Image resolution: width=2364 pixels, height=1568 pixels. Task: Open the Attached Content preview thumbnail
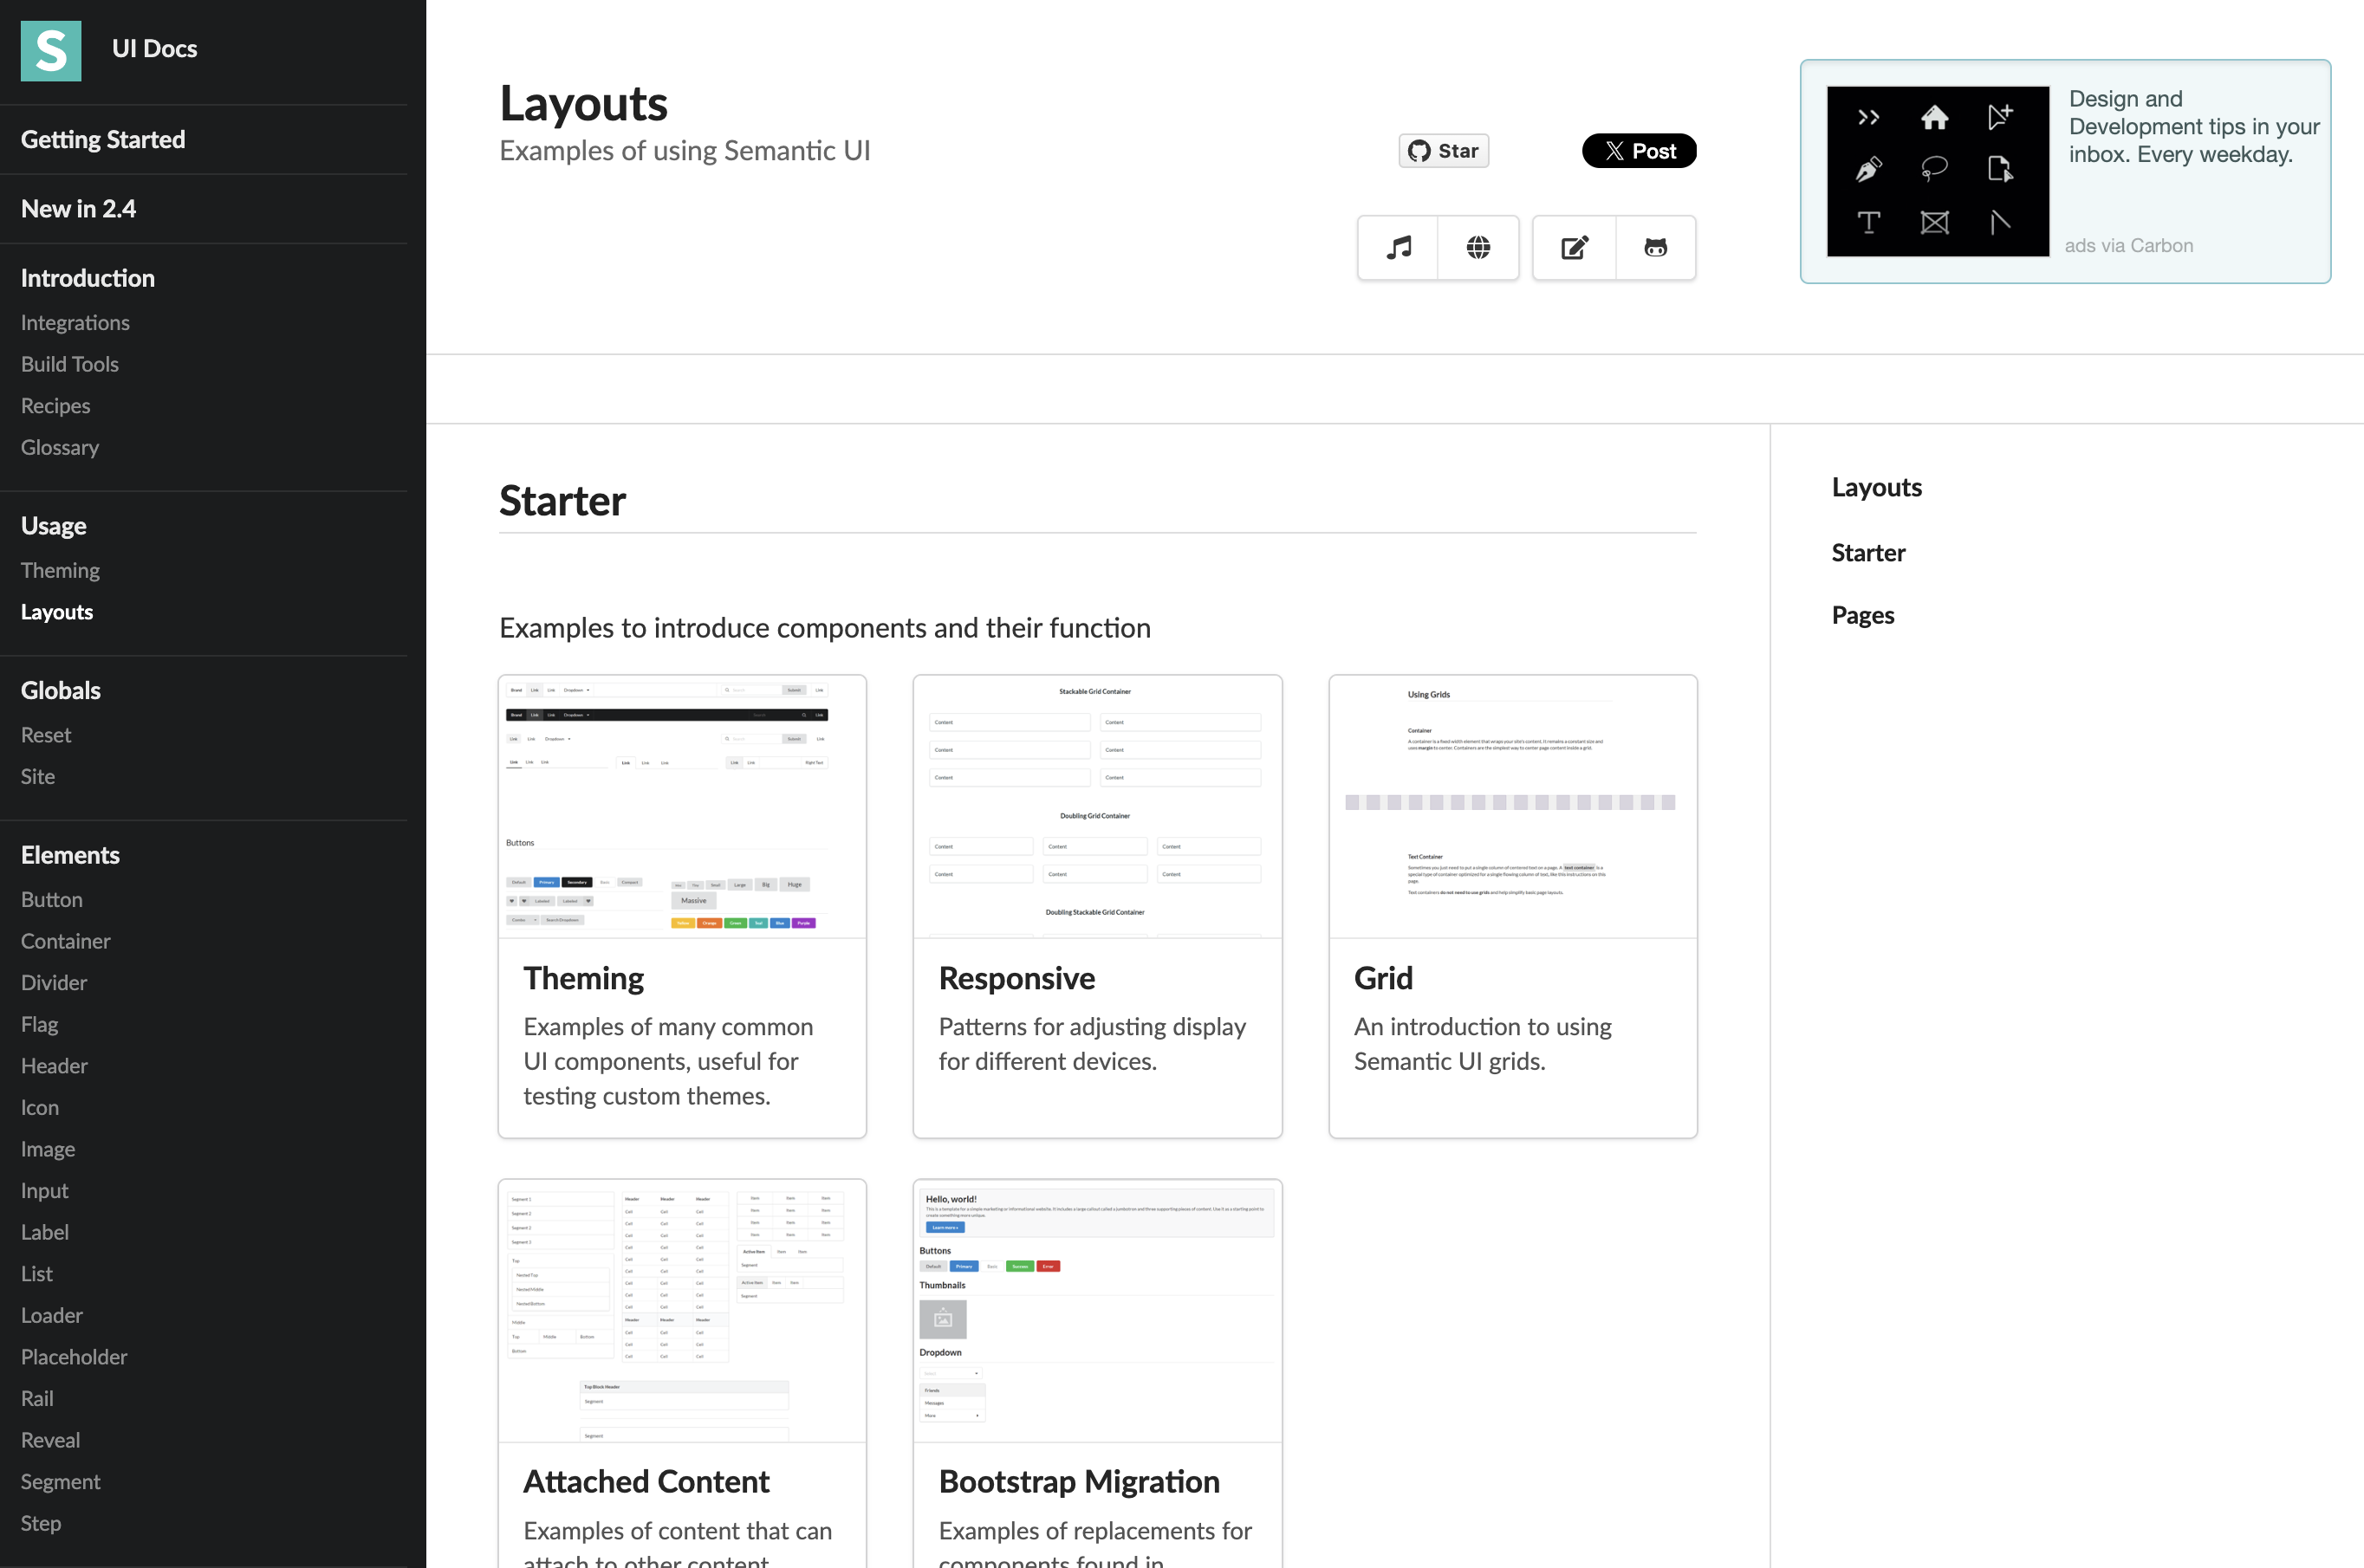coord(682,1311)
